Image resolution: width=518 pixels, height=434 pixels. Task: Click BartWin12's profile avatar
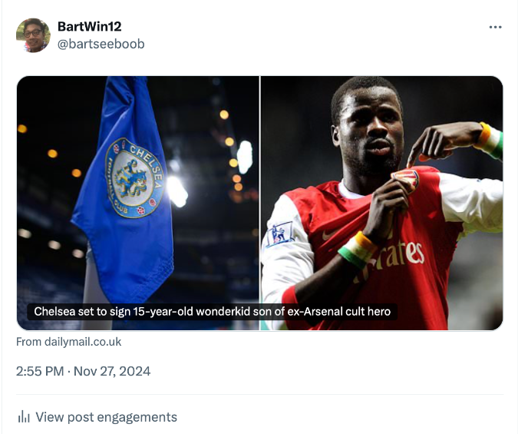click(x=33, y=35)
